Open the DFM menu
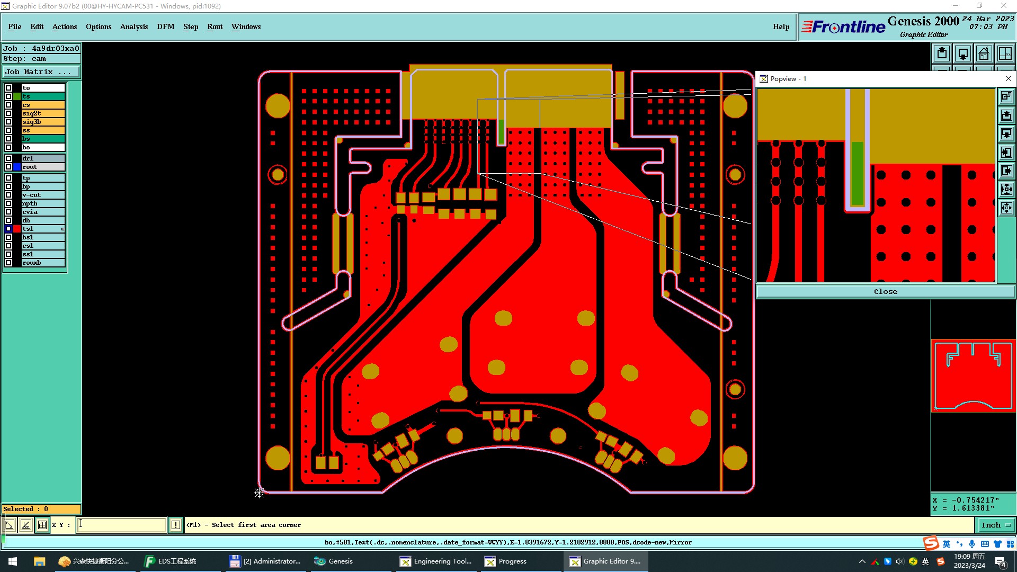Image resolution: width=1017 pixels, height=572 pixels. [x=165, y=26]
